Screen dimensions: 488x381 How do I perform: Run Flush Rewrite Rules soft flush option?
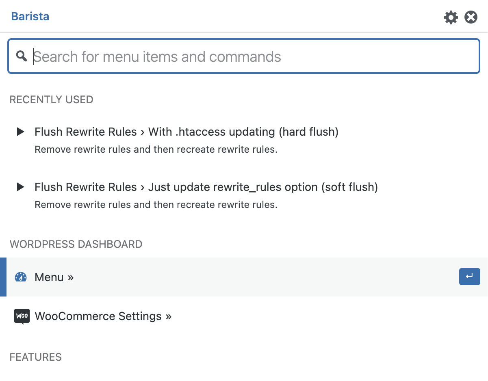[206, 187]
